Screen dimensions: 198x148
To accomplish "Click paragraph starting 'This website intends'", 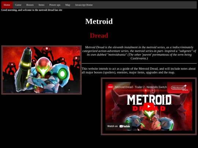I will [x=139, y=71].
